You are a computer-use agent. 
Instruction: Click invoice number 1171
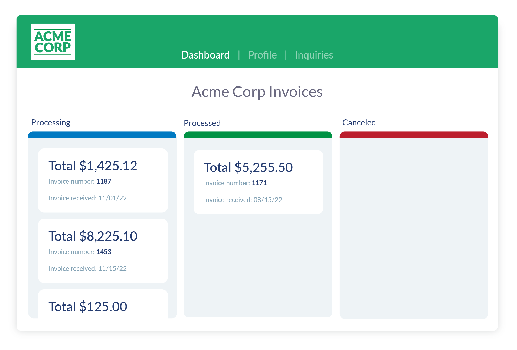[x=259, y=183]
